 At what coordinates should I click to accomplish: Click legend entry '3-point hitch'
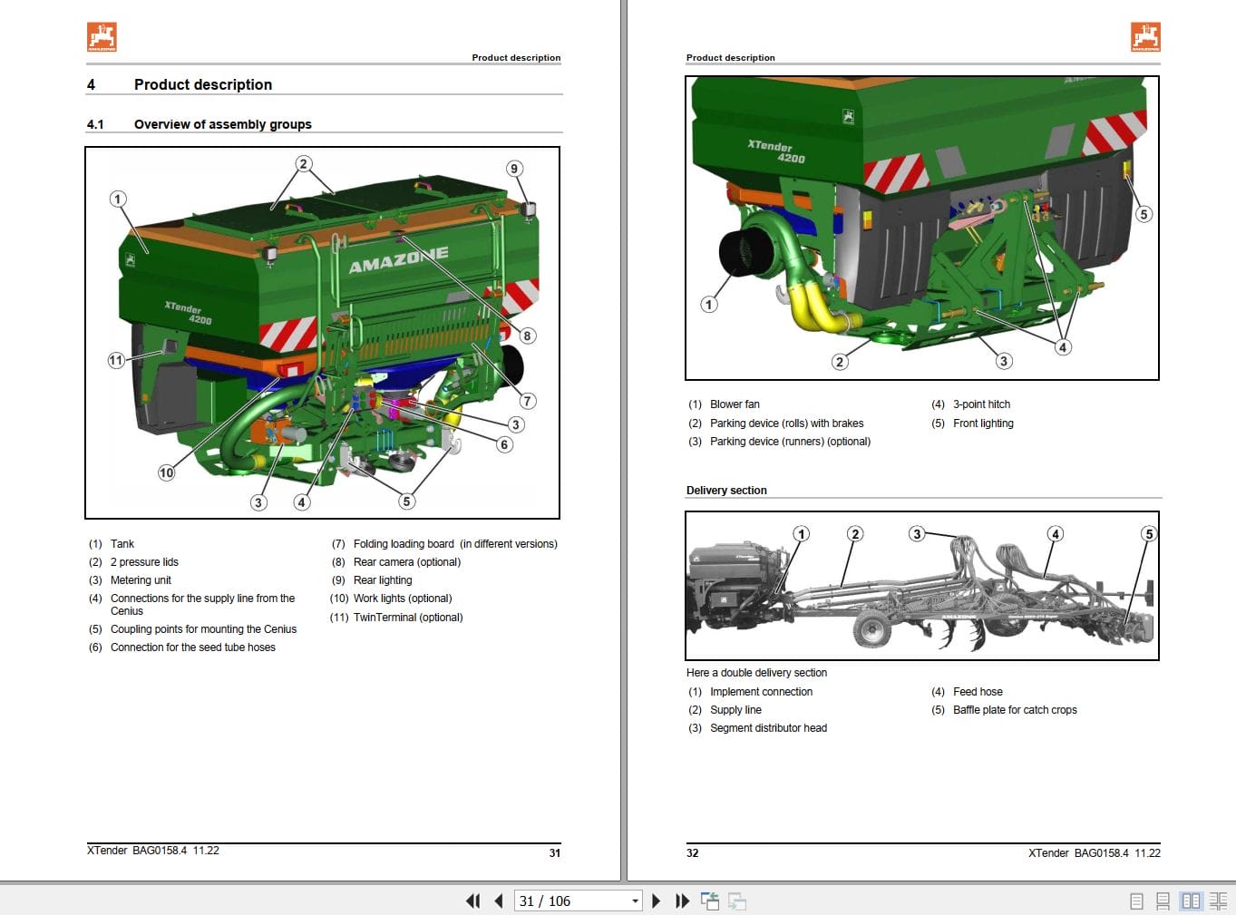[981, 404]
